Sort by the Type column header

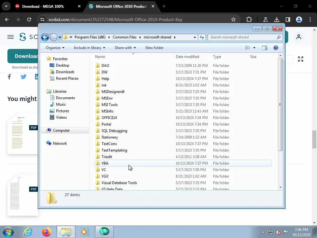(x=217, y=57)
